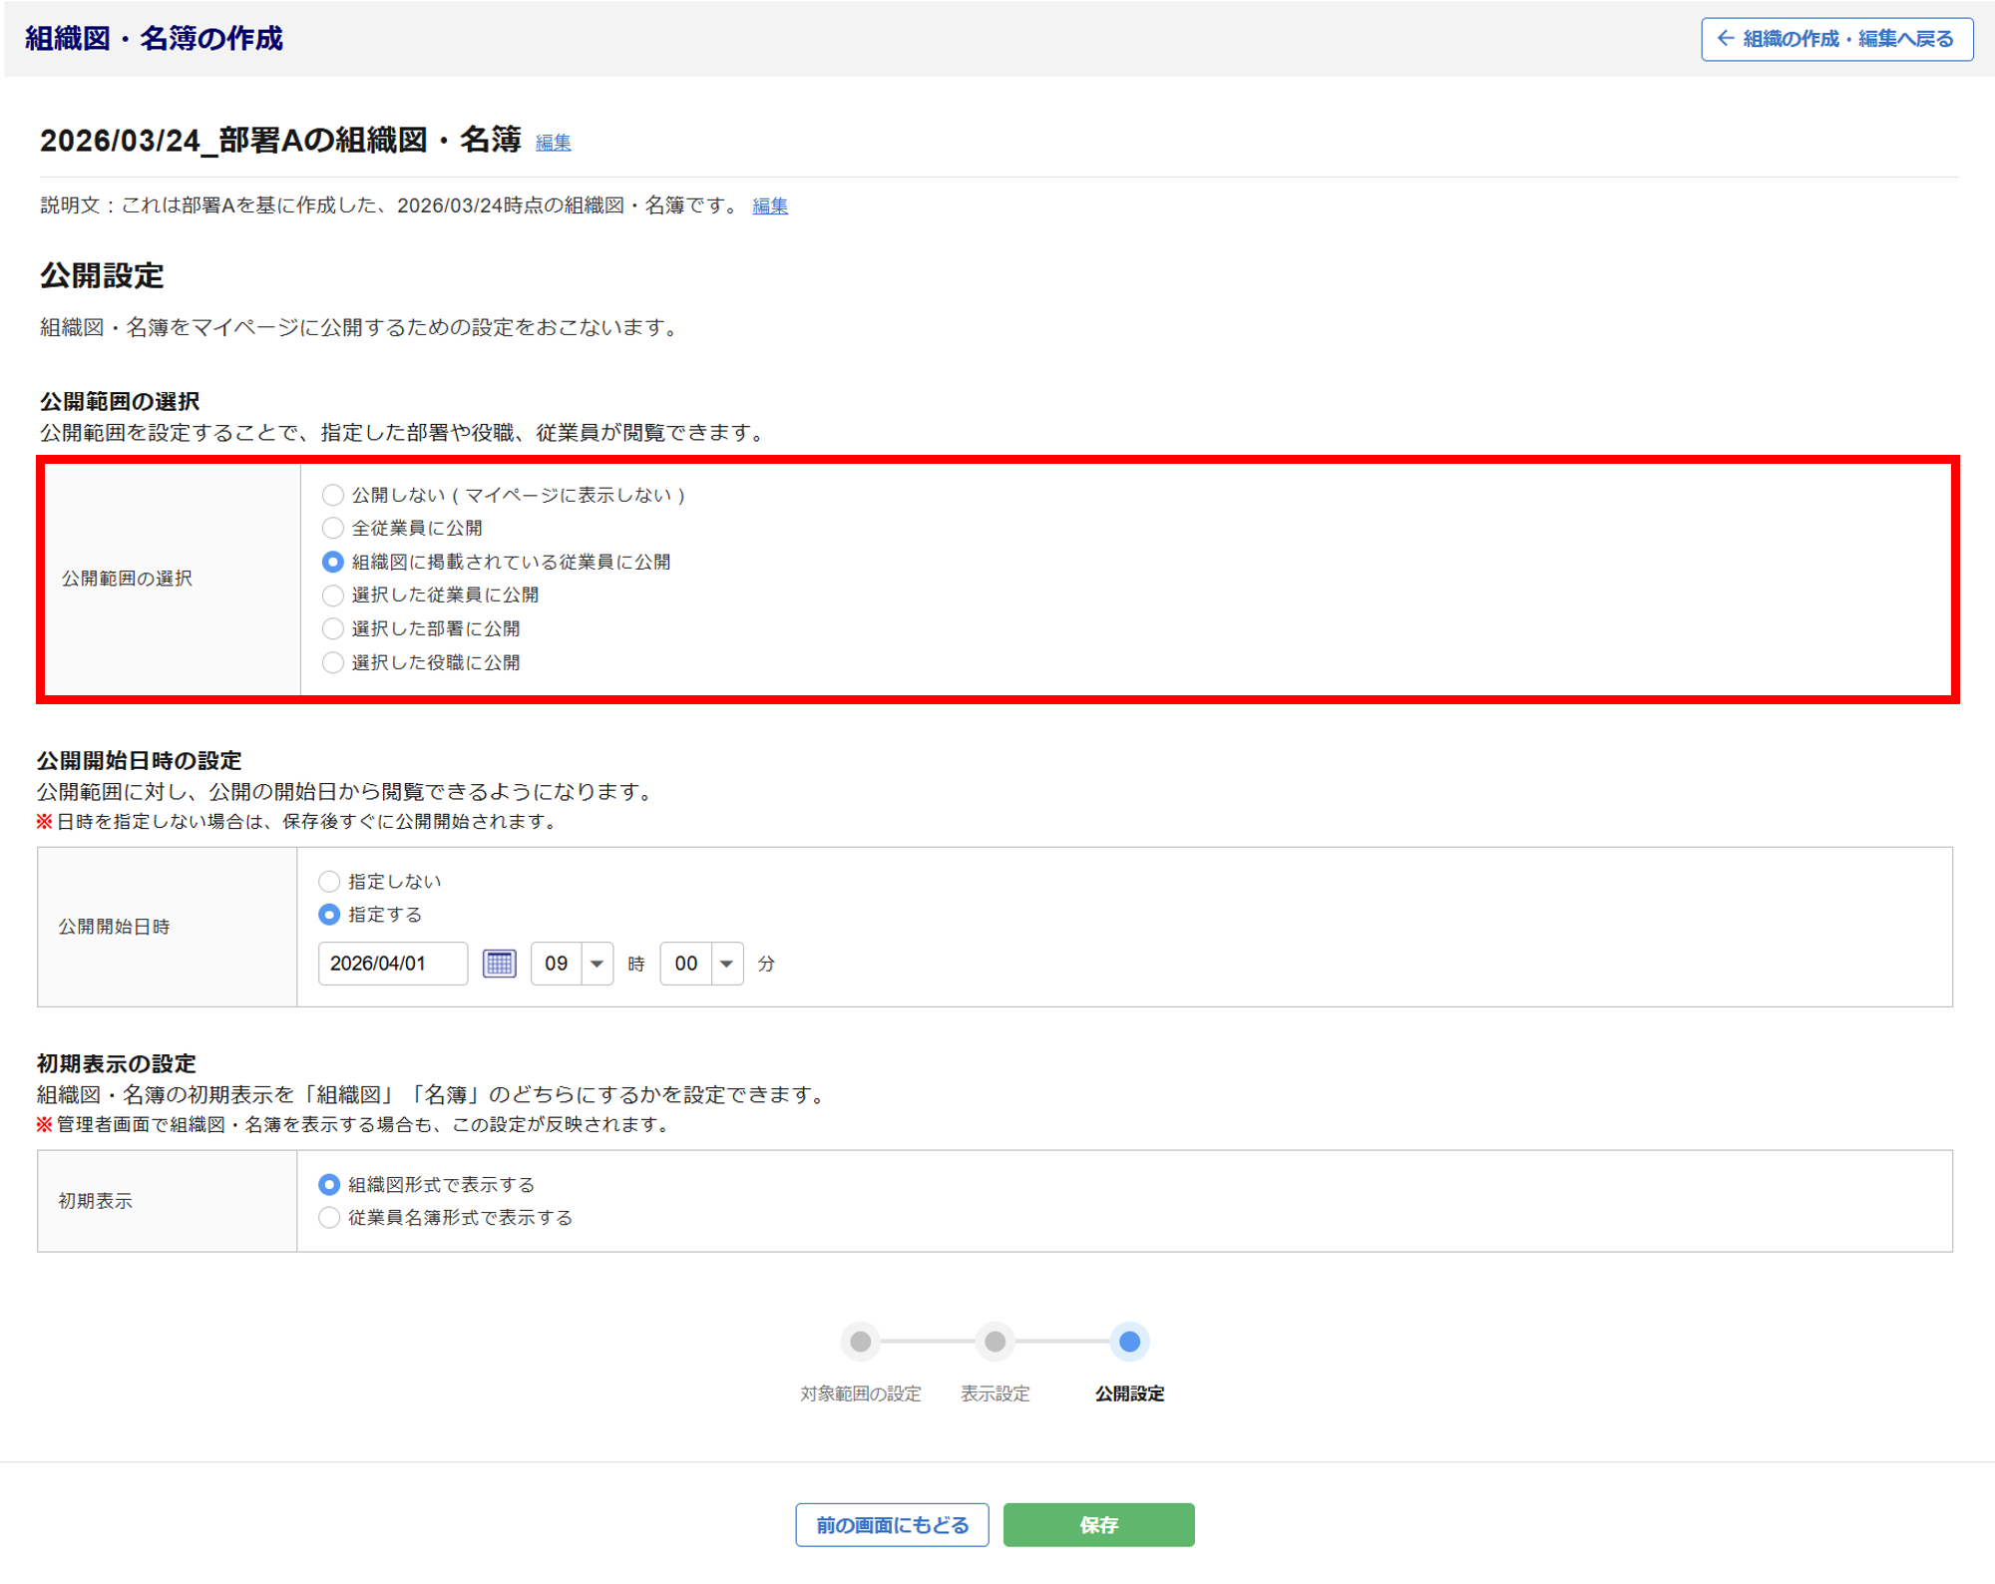The image size is (1995, 1584).
Task: Choose 選択した従業員に公開 option
Action: (333, 595)
